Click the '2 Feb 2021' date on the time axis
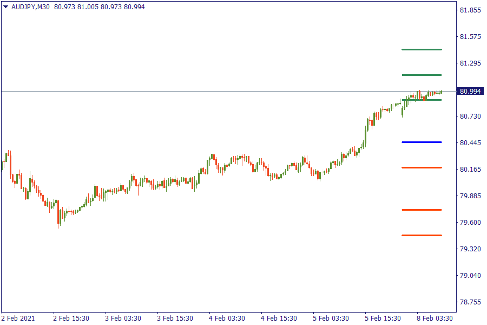The width and height of the screenshot is (487, 325). [x=18, y=318]
